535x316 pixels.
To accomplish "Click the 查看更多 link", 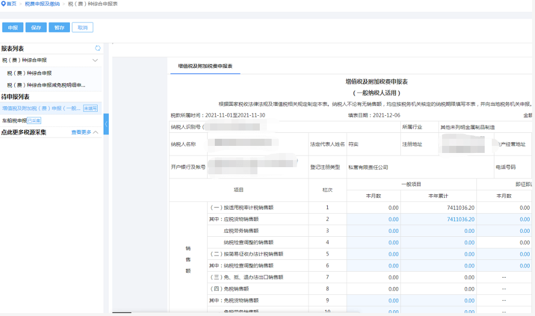I will (x=81, y=132).
